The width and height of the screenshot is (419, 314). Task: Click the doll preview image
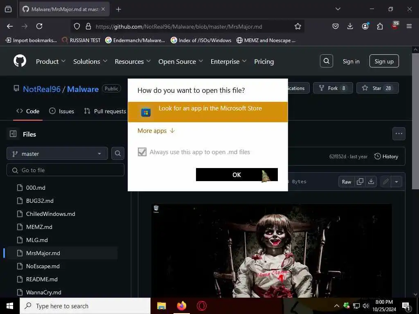click(x=272, y=251)
